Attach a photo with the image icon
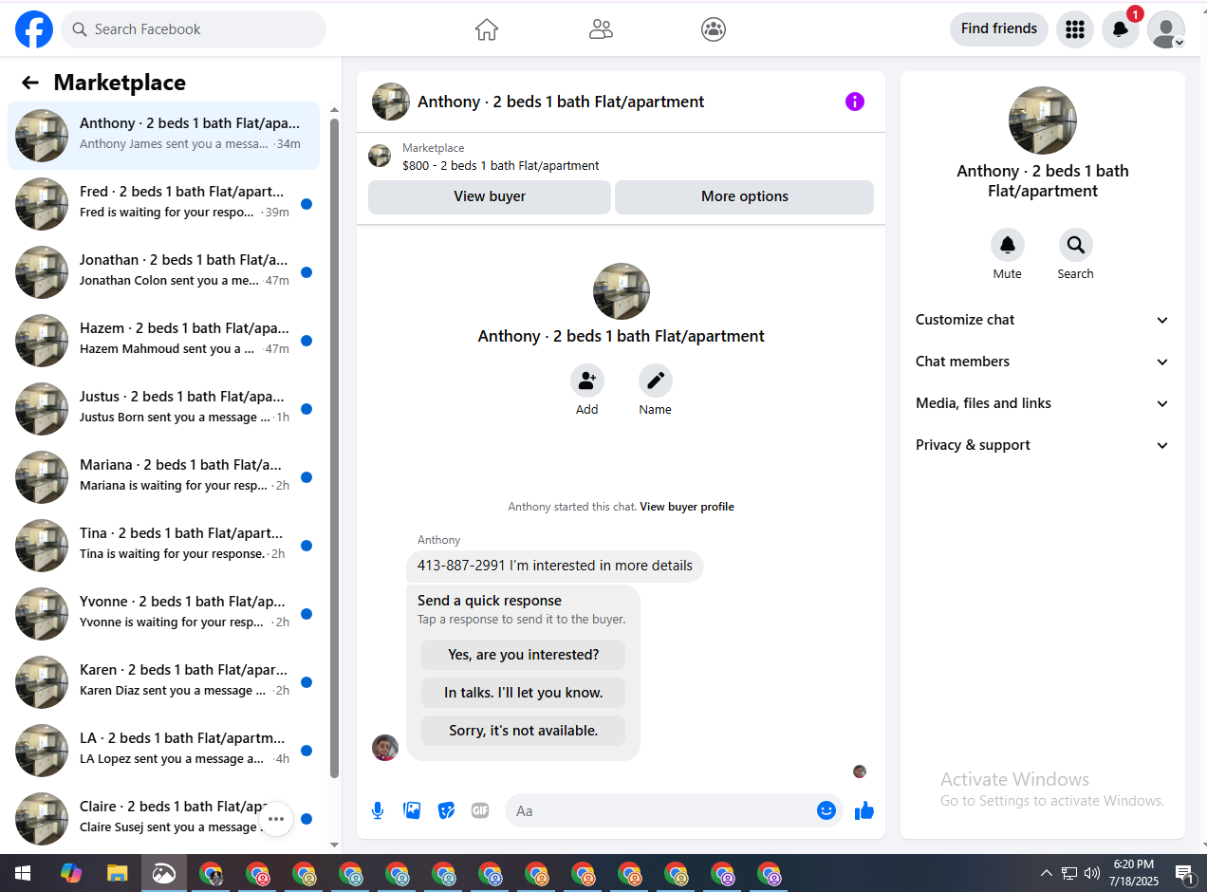This screenshot has width=1207, height=892. (x=412, y=810)
